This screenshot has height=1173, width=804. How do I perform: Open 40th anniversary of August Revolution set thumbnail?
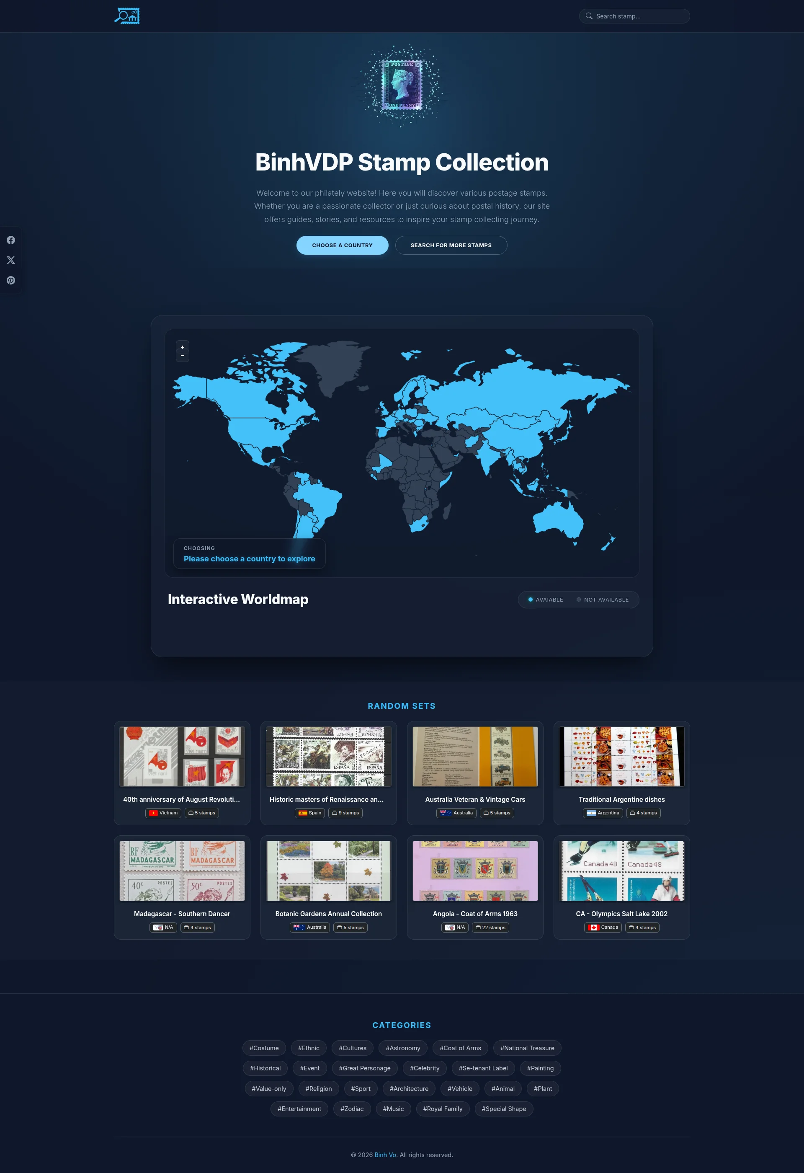click(x=182, y=757)
